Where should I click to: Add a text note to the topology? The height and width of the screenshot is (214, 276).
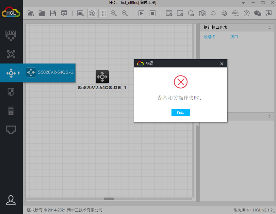169,13
